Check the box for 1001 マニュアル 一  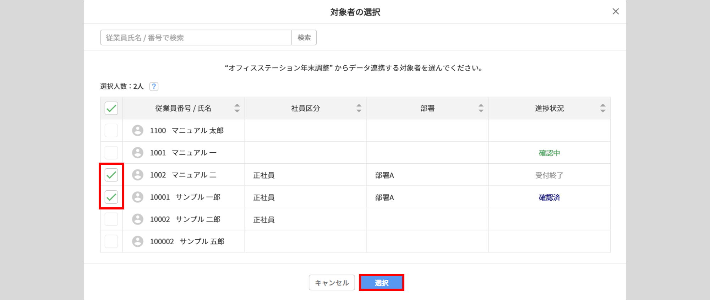point(111,153)
